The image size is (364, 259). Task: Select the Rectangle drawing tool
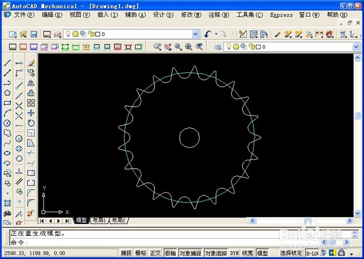7,103
